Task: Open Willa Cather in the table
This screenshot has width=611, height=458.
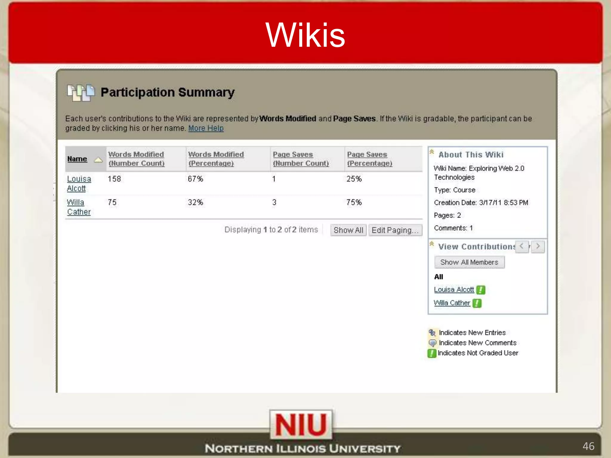Action: pyautogui.click(x=79, y=207)
